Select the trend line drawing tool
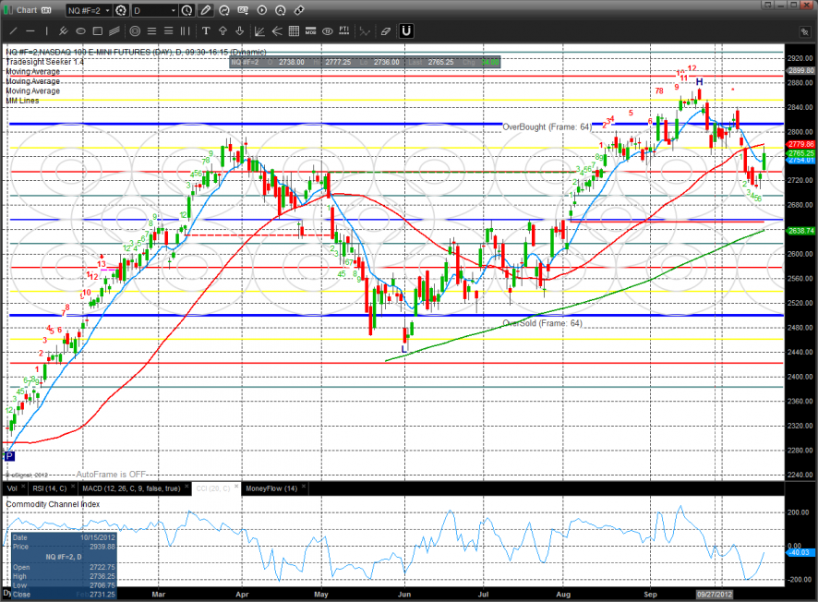Viewport: 818px width, 602px height. pos(14,31)
